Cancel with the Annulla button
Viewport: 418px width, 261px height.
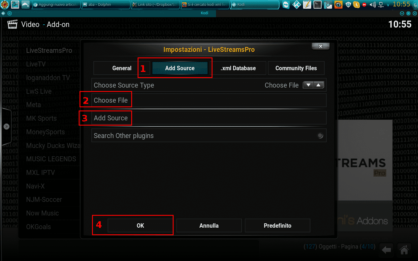(209, 226)
